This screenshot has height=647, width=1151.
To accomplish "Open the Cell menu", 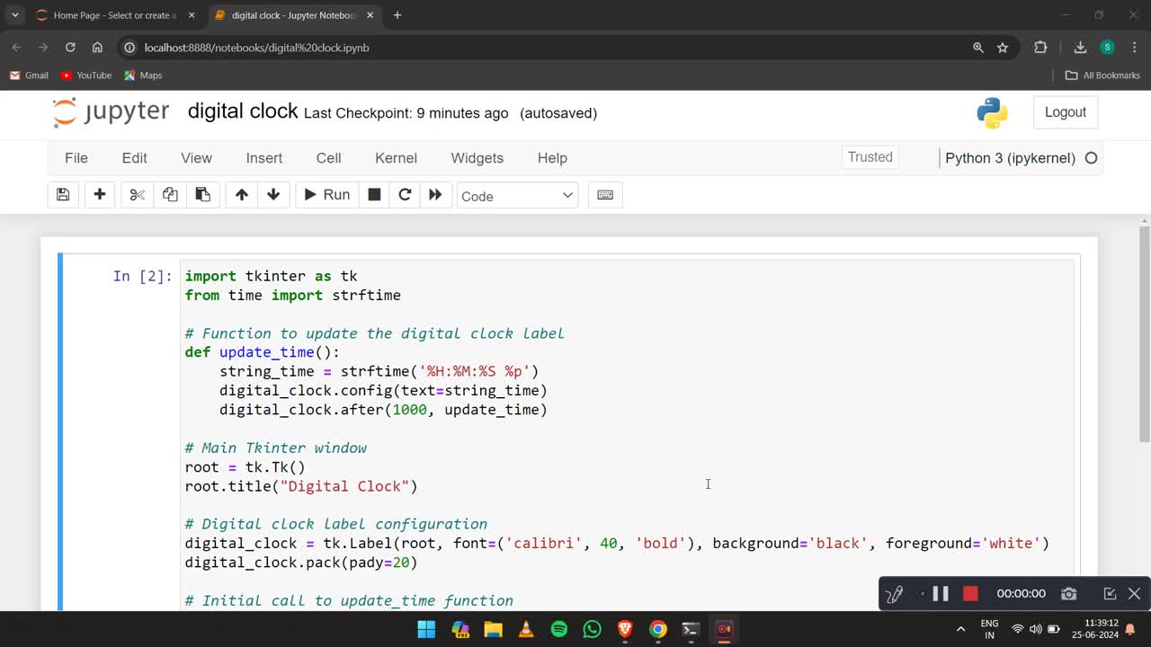I will coord(328,157).
